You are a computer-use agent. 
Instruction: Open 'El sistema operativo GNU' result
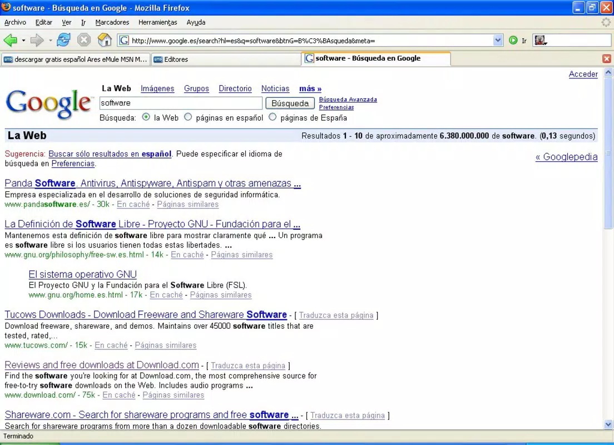(83, 274)
